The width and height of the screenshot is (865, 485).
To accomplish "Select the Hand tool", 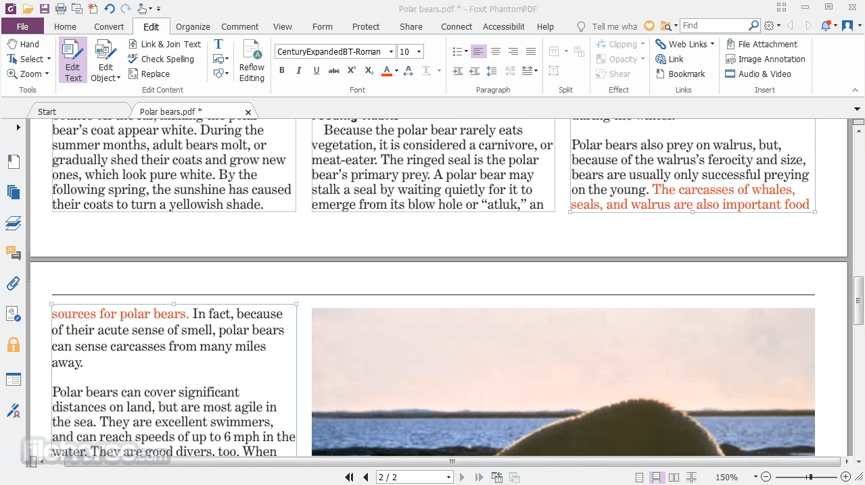I will [23, 44].
